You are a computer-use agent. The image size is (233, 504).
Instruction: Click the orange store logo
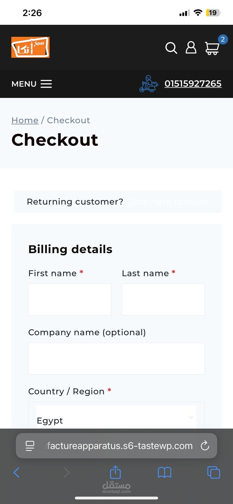click(x=30, y=48)
